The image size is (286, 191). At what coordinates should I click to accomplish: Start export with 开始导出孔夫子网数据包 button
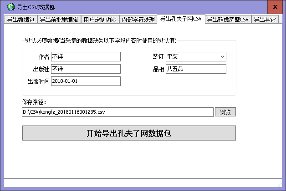coord(129,133)
